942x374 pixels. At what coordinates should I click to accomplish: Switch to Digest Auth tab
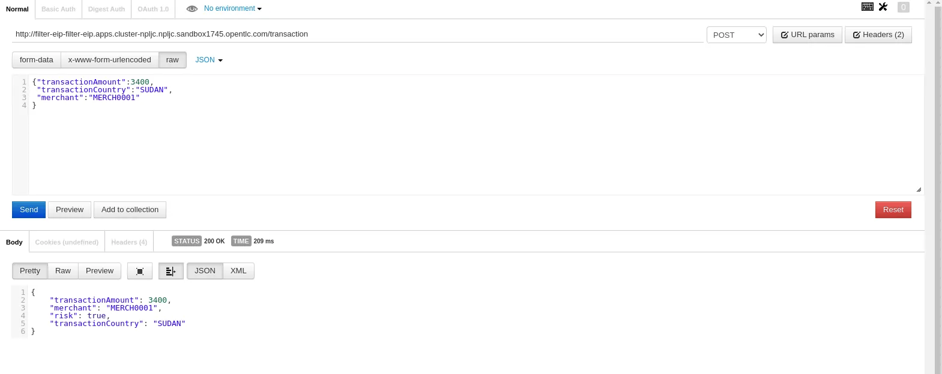[x=106, y=9]
